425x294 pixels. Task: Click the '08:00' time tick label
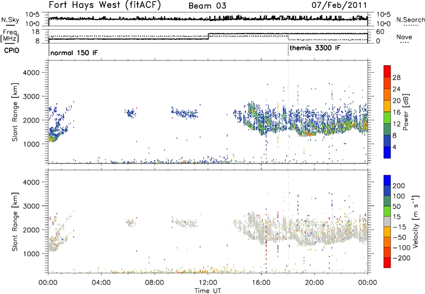155,283
